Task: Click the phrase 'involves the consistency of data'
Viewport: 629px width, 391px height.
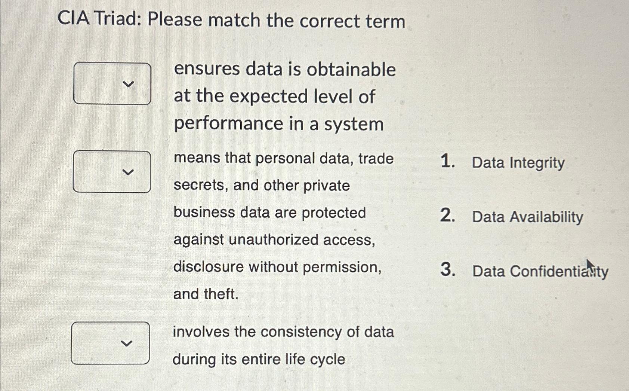Action: (x=283, y=332)
